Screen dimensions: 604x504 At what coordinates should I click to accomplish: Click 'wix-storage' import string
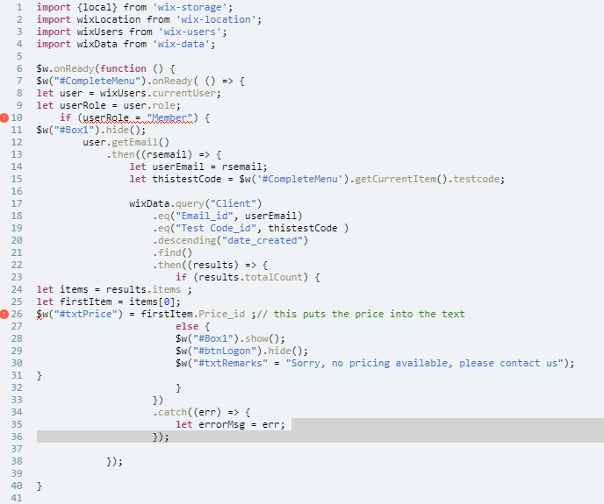[x=190, y=7]
